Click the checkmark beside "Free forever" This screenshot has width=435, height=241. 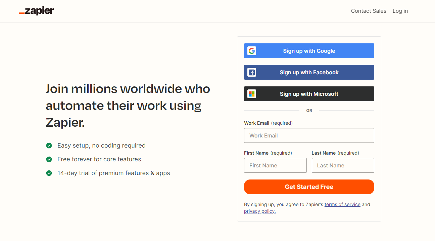(x=49, y=159)
